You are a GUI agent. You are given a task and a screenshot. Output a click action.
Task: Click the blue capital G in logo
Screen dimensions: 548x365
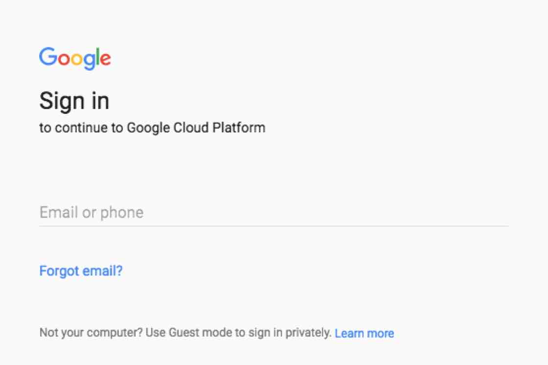click(x=47, y=57)
